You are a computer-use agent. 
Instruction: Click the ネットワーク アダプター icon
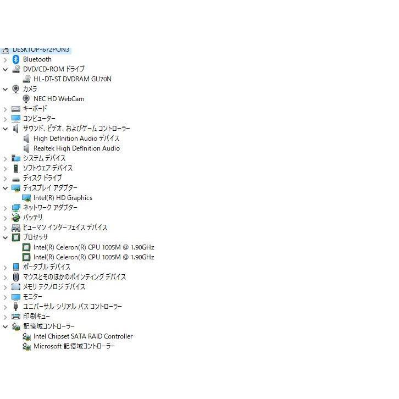(16, 208)
